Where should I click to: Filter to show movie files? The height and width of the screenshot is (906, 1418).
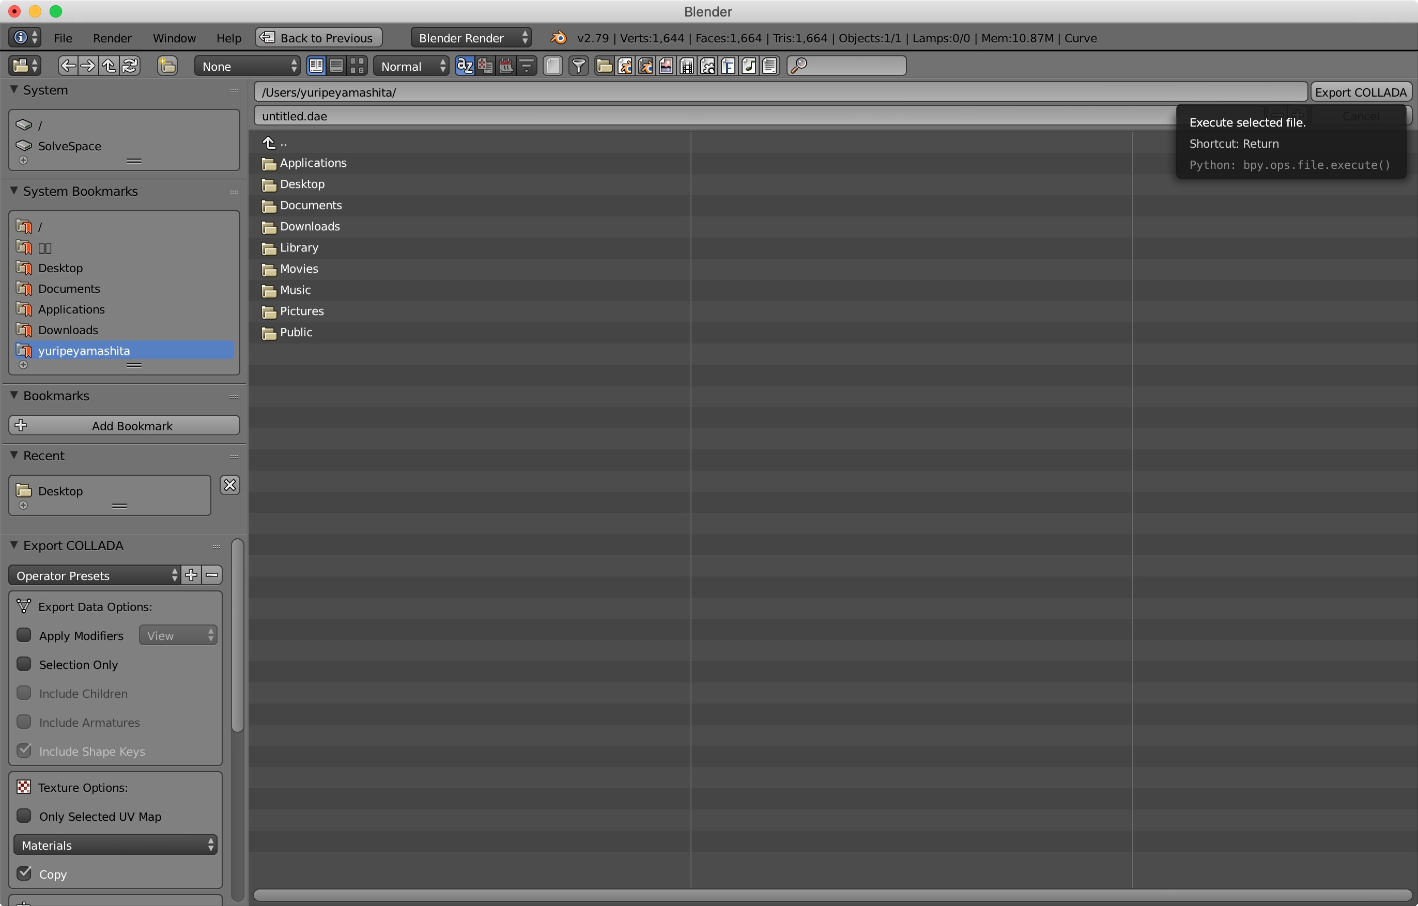click(687, 66)
